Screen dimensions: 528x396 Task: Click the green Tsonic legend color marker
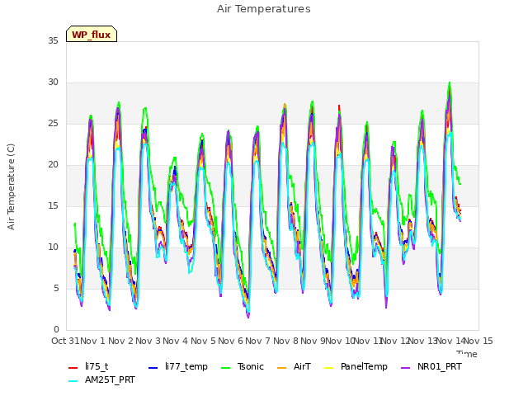(x=226, y=368)
